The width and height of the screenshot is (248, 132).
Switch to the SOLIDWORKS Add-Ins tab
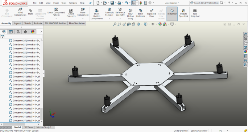point(55,23)
